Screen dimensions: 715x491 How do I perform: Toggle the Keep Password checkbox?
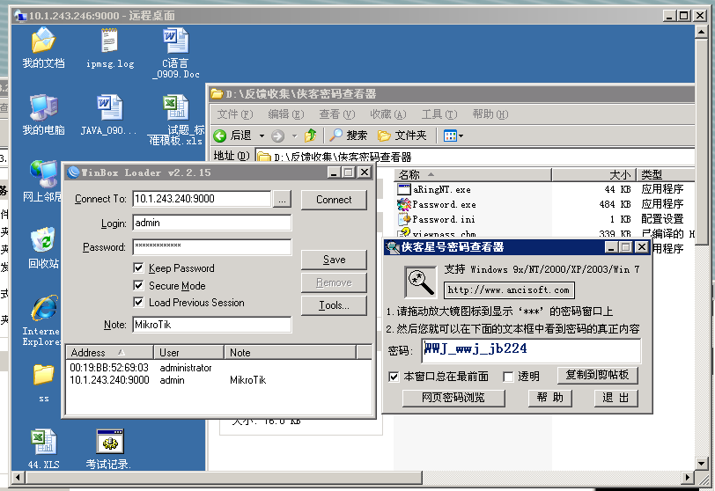138,267
